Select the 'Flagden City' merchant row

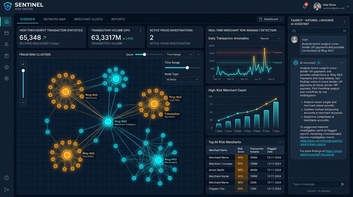coord(245,189)
